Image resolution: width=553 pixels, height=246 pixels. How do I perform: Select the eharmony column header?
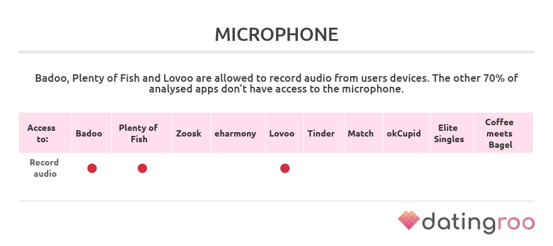click(238, 133)
